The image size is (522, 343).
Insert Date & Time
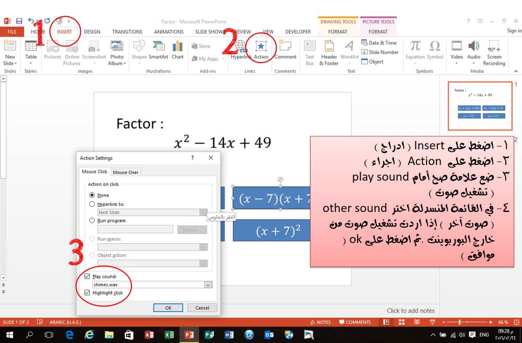(379, 43)
